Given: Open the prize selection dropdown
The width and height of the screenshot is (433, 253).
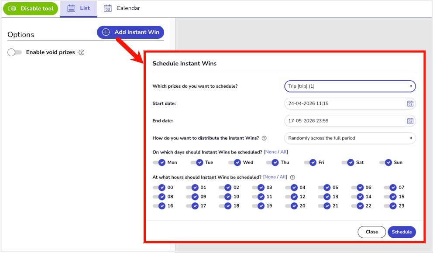Looking at the screenshot, I should pos(350,86).
